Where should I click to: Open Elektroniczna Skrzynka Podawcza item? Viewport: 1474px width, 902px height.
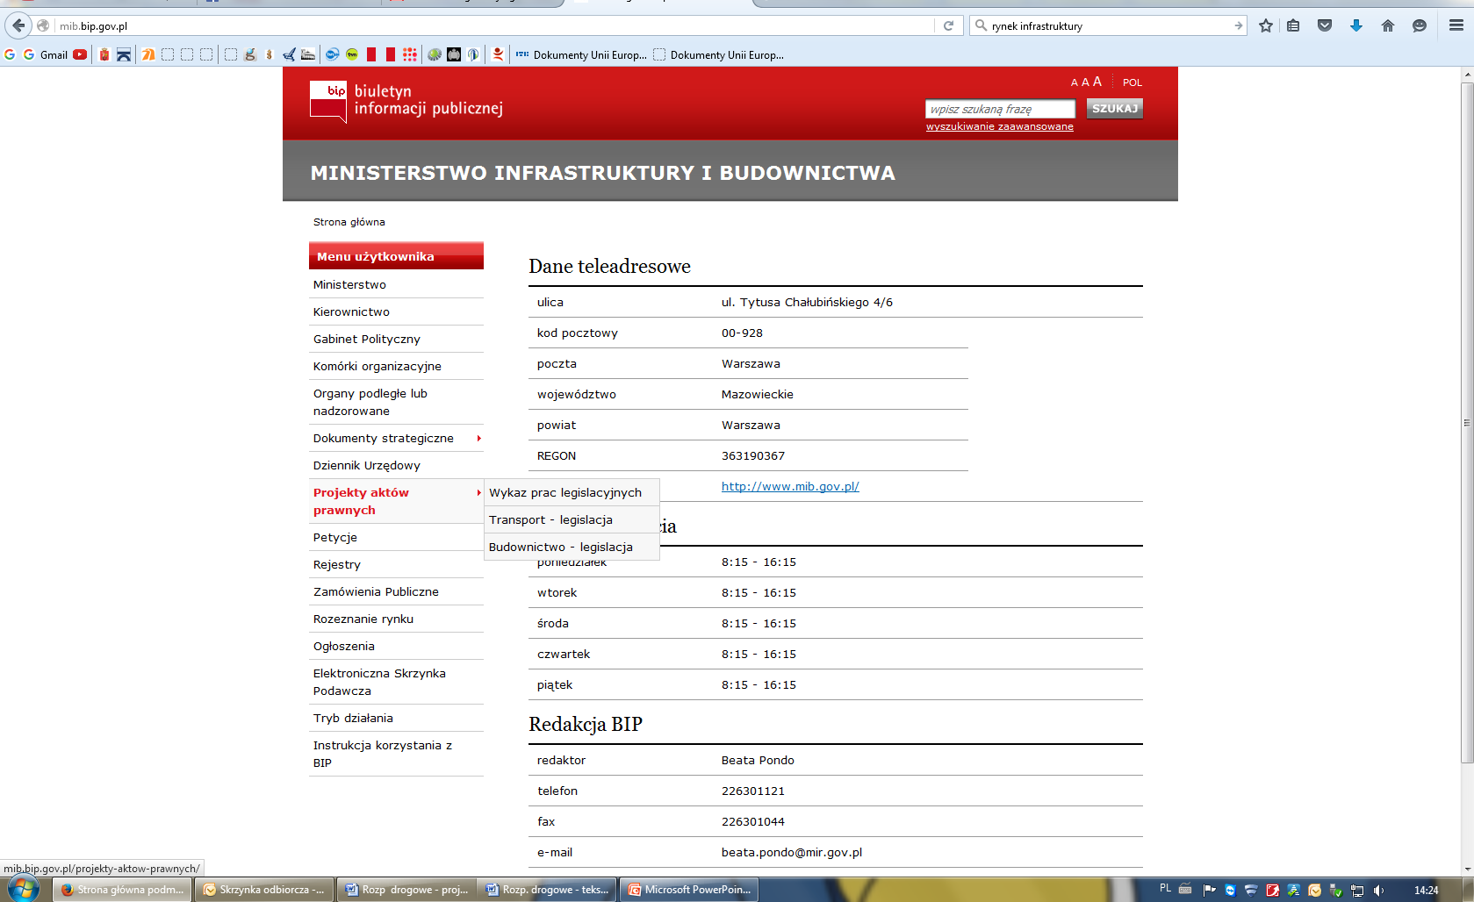pyautogui.click(x=396, y=682)
